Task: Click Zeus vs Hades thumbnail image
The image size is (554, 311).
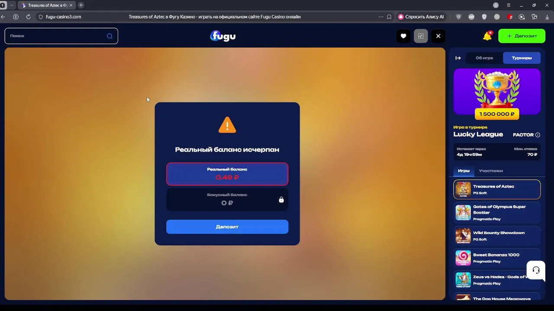Action: pos(463,280)
